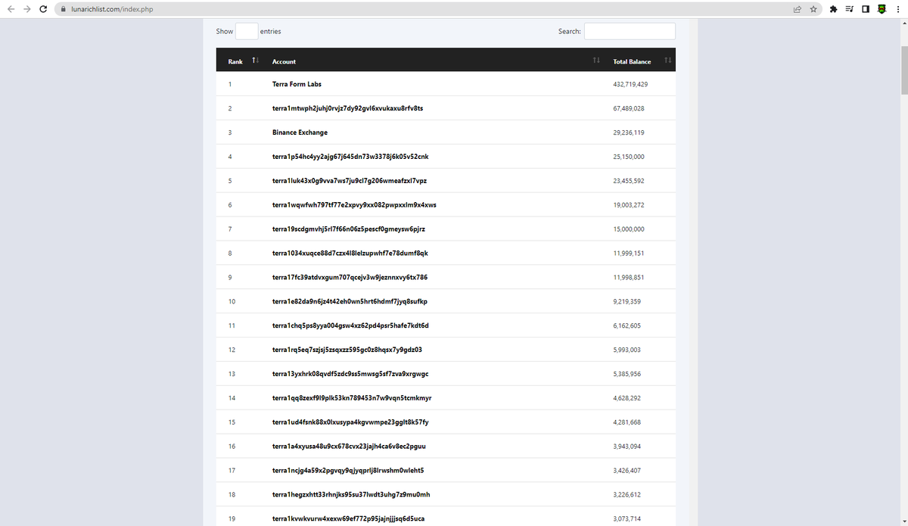Click balance value 5,385,956
908x526 pixels.
[x=627, y=374]
